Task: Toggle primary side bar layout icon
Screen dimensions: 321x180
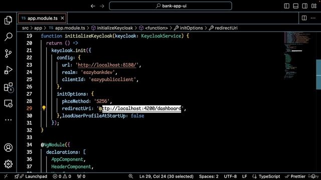Action: (x=286, y=6)
